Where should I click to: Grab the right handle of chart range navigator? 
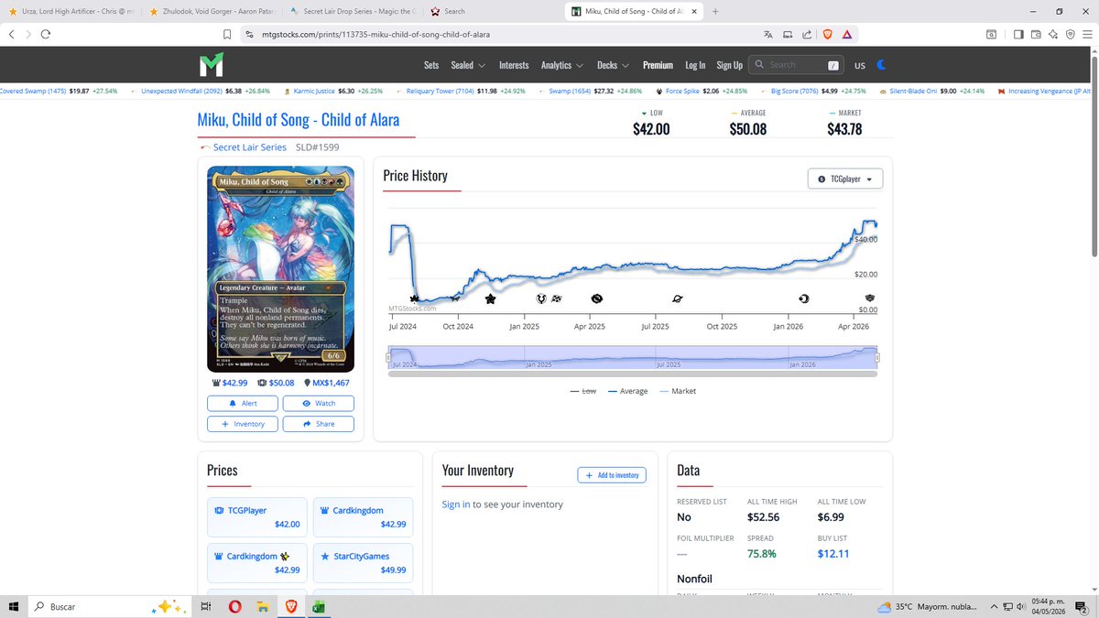point(876,358)
